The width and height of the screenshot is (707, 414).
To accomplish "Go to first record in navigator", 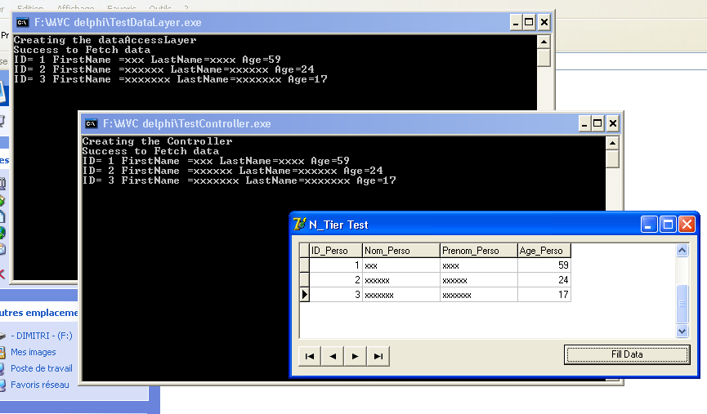I will pyautogui.click(x=310, y=356).
